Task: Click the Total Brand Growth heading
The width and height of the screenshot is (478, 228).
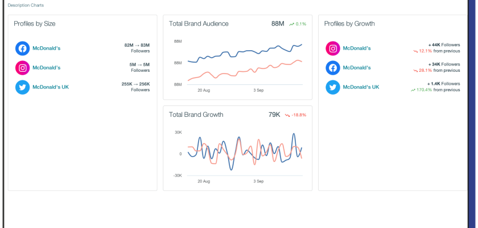Action: pyautogui.click(x=196, y=115)
